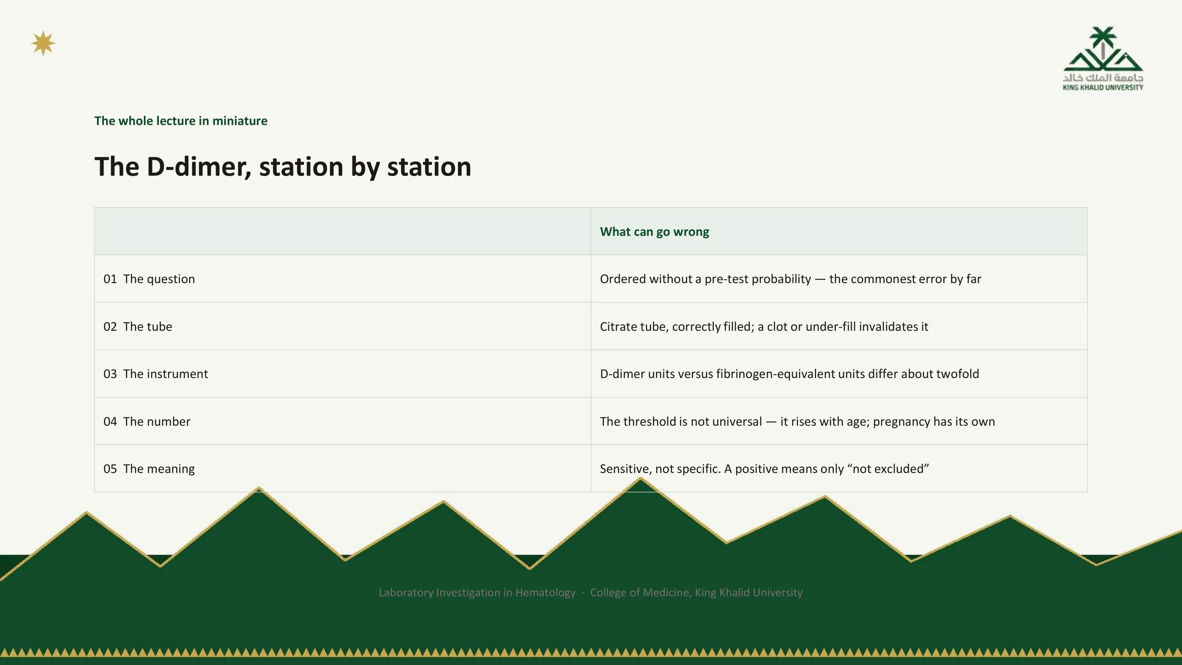Click the '04 The number' cell

[343, 421]
